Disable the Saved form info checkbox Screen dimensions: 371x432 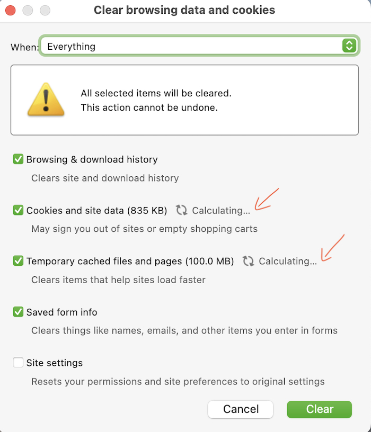tap(18, 312)
